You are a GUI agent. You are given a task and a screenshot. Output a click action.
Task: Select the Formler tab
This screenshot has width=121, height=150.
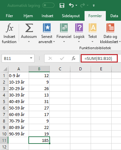point(95,16)
